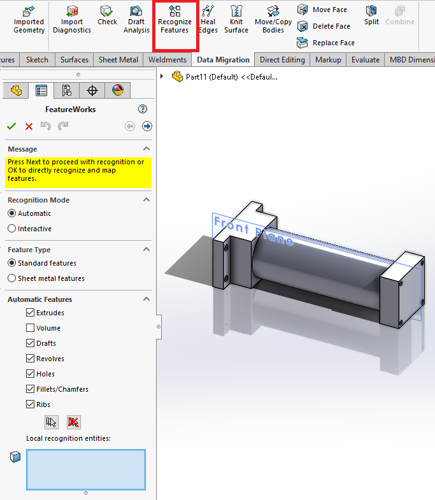Image resolution: width=435 pixels, height=500 pixels.
Task: Click the Local recognition entities selection box
Action: 85,469
